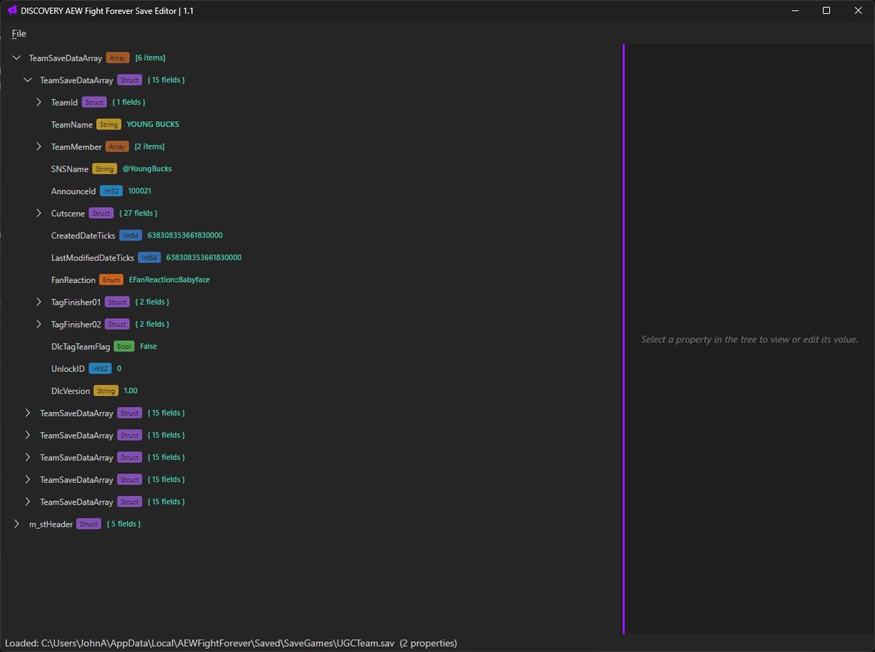Click the Int32 type badge beside AnnounceId
The image size is (875, 652).
(x=111, y=191)
